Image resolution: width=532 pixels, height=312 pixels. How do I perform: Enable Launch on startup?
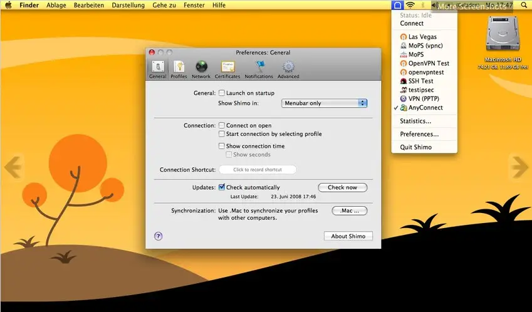pos(222,93)
